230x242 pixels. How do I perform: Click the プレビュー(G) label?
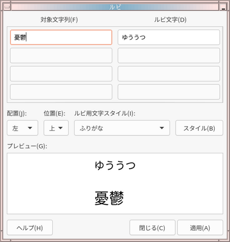coord(27,146)
